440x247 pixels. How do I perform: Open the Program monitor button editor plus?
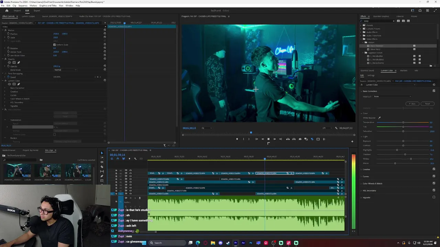click(x=352, y=141)
